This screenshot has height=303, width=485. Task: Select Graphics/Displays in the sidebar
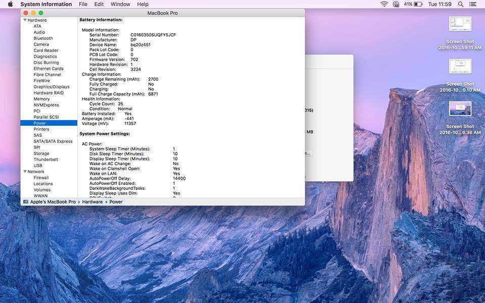click(x=52, y=87)
